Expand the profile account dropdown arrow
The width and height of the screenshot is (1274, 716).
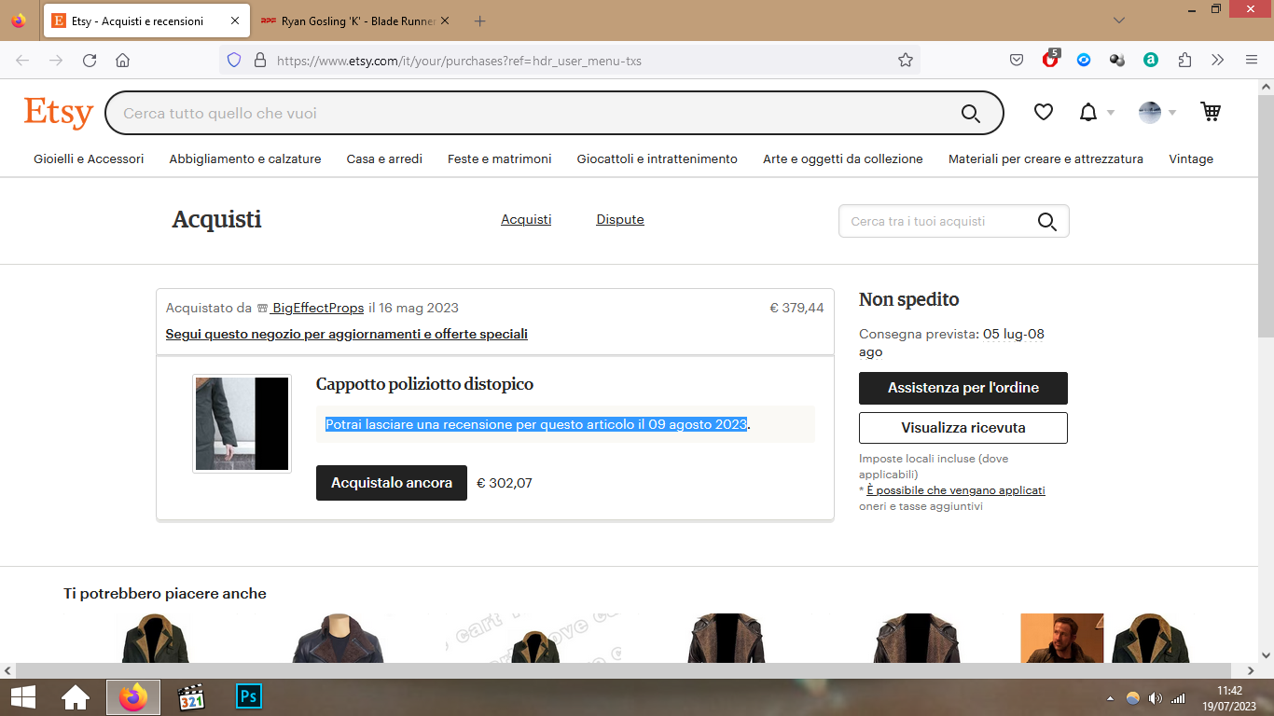(1172, 113)
